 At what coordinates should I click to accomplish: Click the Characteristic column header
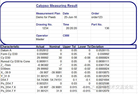point(10,46)
